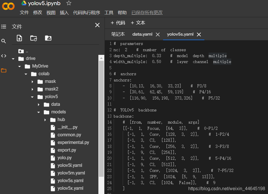Click the mount Google Drive icon
Image resolution: width=268 pixels, height=194 pixels.
point(48,38)
